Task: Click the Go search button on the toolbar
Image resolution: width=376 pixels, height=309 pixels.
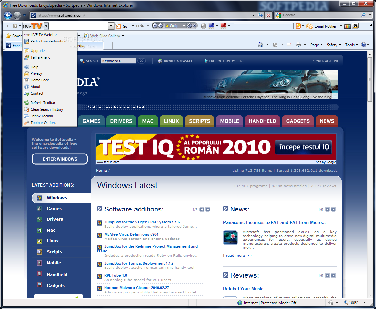Action: (122, 26)
